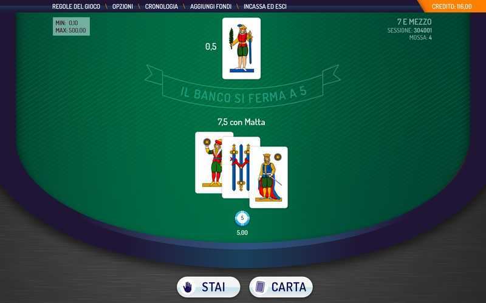Click the STAI button to stand
486x303 pixels.
[208, 287]
